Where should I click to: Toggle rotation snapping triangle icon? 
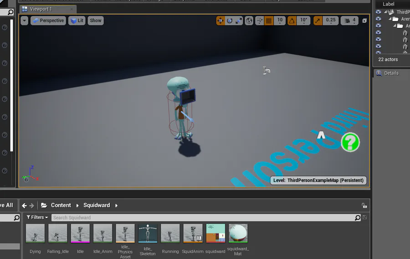pos(292,21)
